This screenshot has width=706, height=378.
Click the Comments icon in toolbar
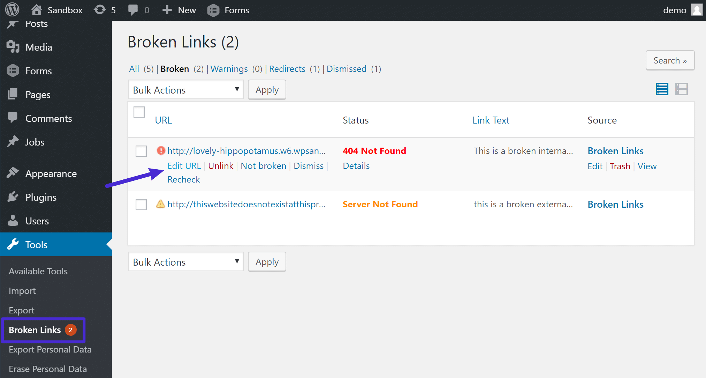(x=133, y=9)
